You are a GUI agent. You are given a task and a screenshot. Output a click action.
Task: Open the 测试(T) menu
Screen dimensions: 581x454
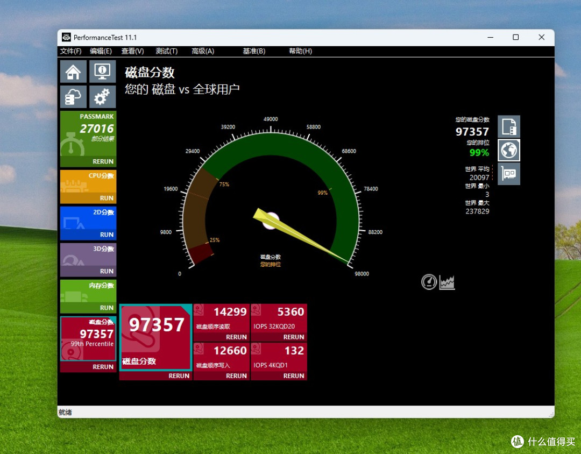tap(167, 51)
